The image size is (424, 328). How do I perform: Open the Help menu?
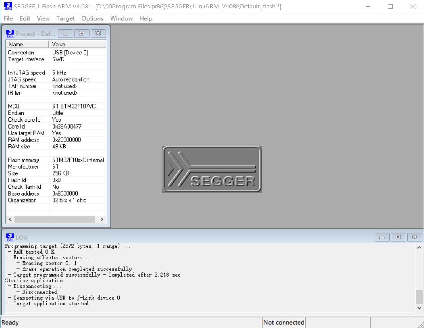(146, 18)
